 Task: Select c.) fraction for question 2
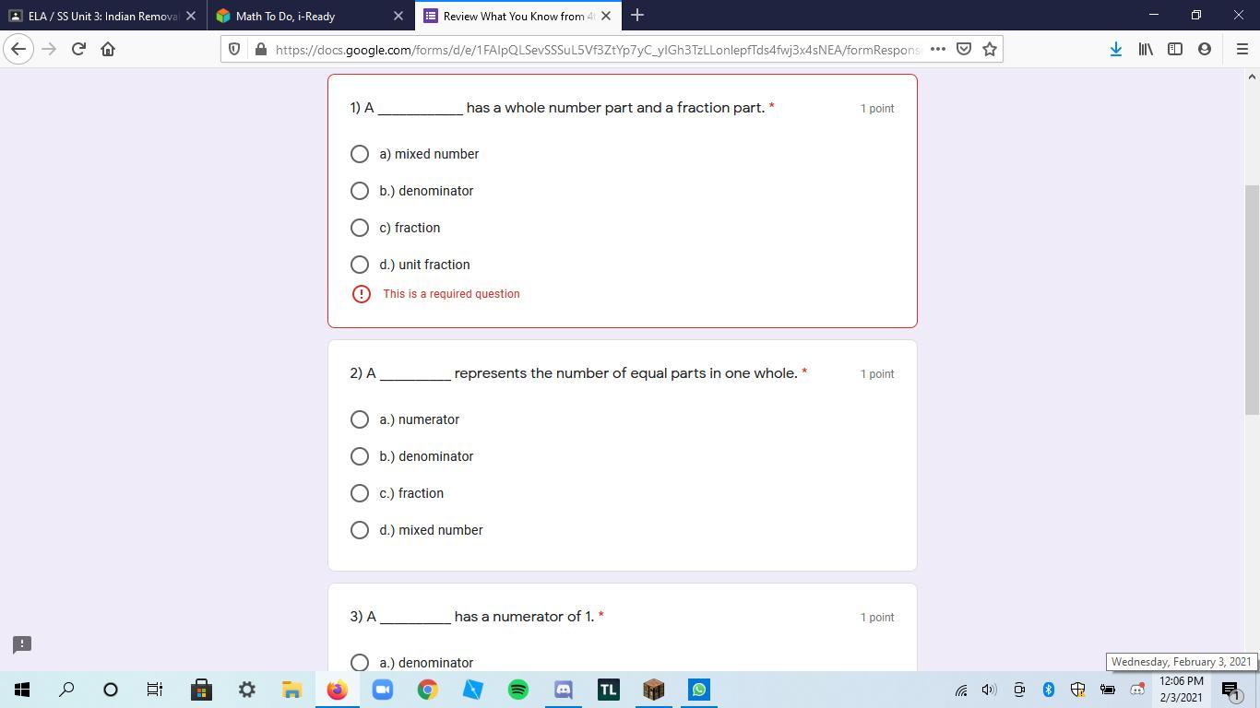click(360, 493)
